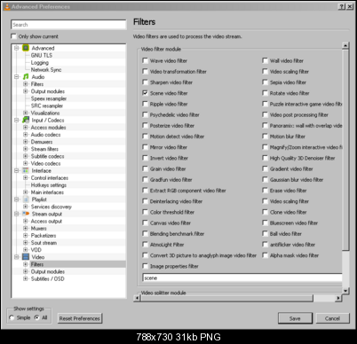
Task: Check the Invert video filter box
Action: pos(145,158)
